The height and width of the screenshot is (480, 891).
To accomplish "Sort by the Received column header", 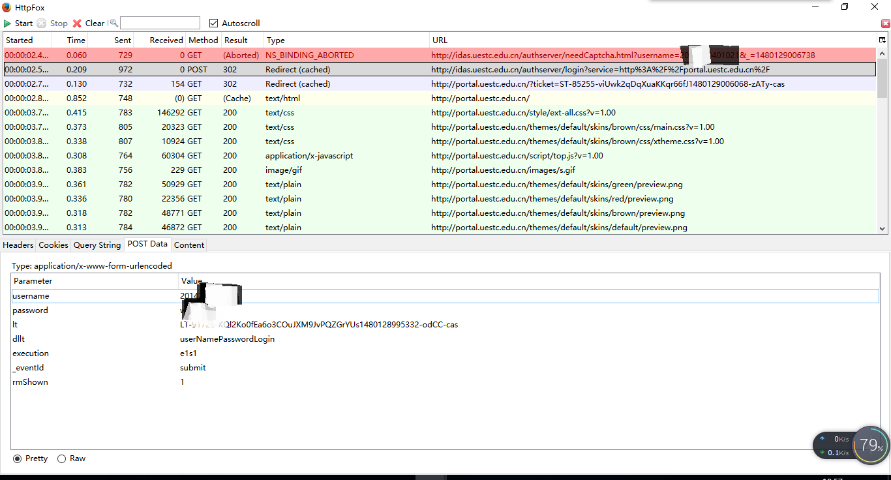I will (160, 40).
